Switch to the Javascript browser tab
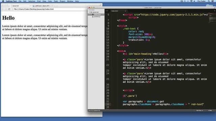 click(21, 6)
